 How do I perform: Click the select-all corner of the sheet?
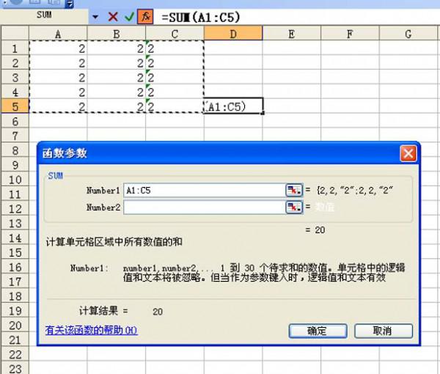point(15,34)
